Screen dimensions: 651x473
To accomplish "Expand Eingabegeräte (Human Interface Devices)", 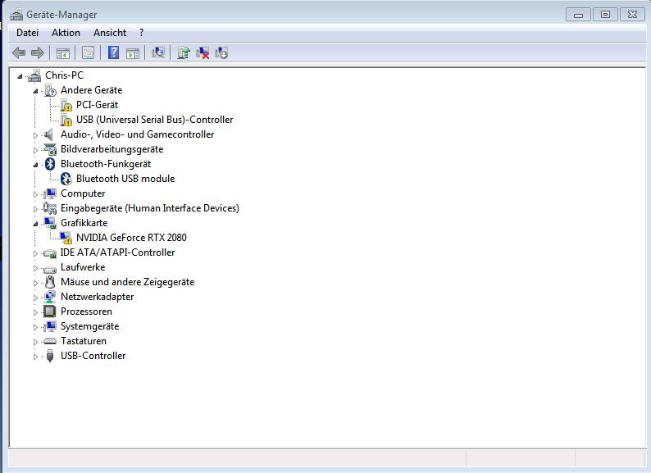I will coord(35,209).
